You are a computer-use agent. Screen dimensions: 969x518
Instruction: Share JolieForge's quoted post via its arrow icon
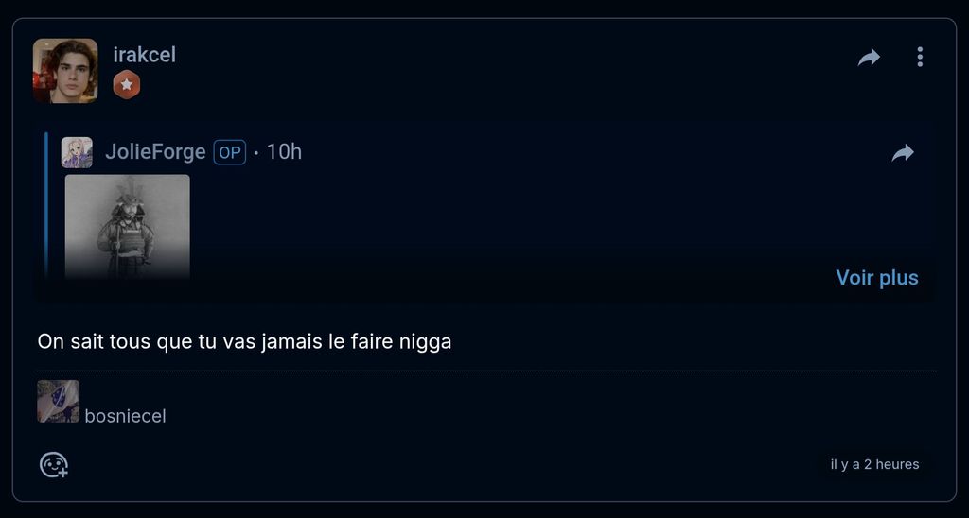click(902, 152)
